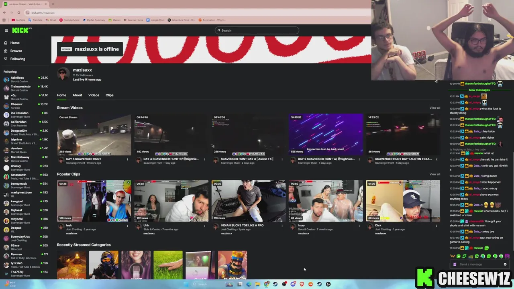Open Browse in the sidebar
The image size is (514, 289).
pyautogui.click(x=16, y=51)
